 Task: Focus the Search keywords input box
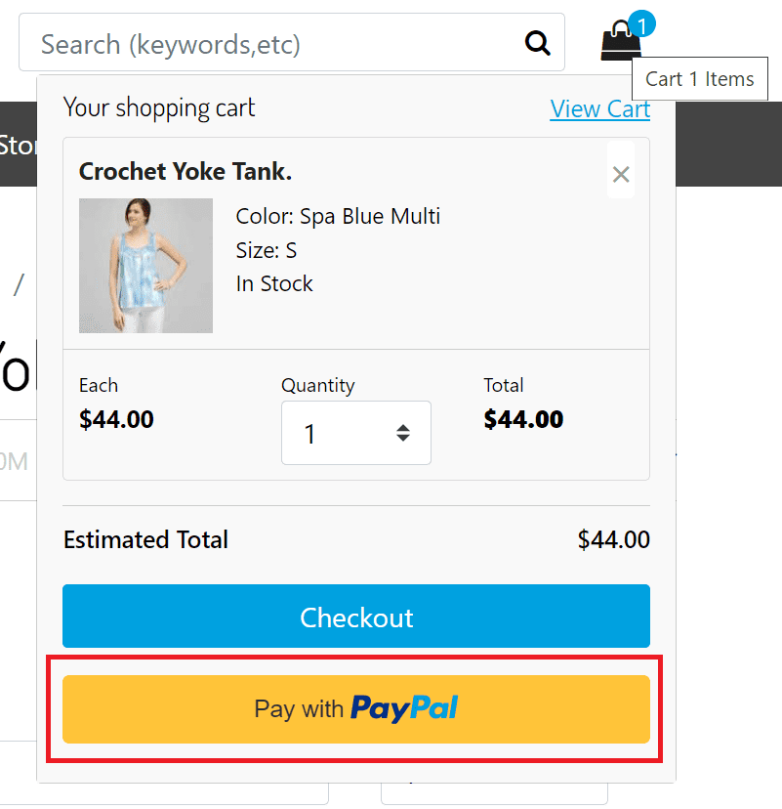pos(273,43)
